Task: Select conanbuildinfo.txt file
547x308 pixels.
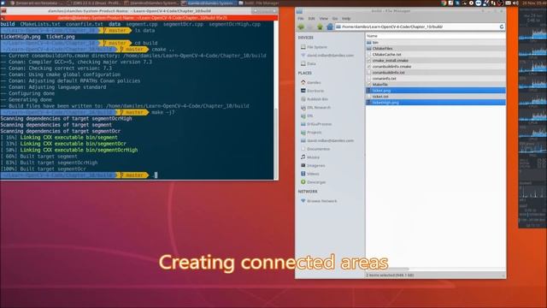Action: coord(435,72)
